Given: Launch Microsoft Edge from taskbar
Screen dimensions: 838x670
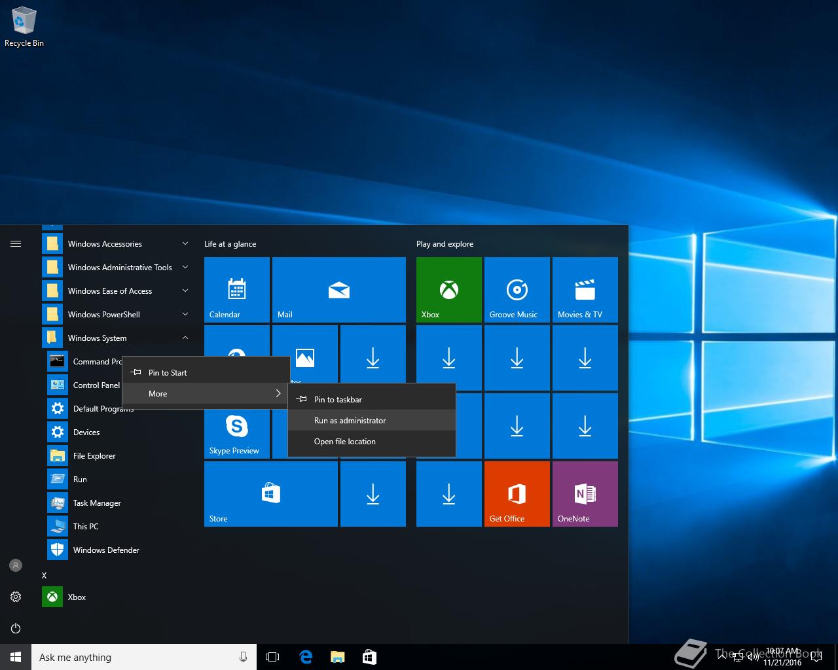Looking at the screenshot, I should [x=305, y=657].
